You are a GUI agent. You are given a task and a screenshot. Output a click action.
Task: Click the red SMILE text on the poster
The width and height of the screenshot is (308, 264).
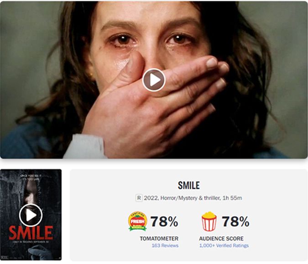(x=31, y=233)
